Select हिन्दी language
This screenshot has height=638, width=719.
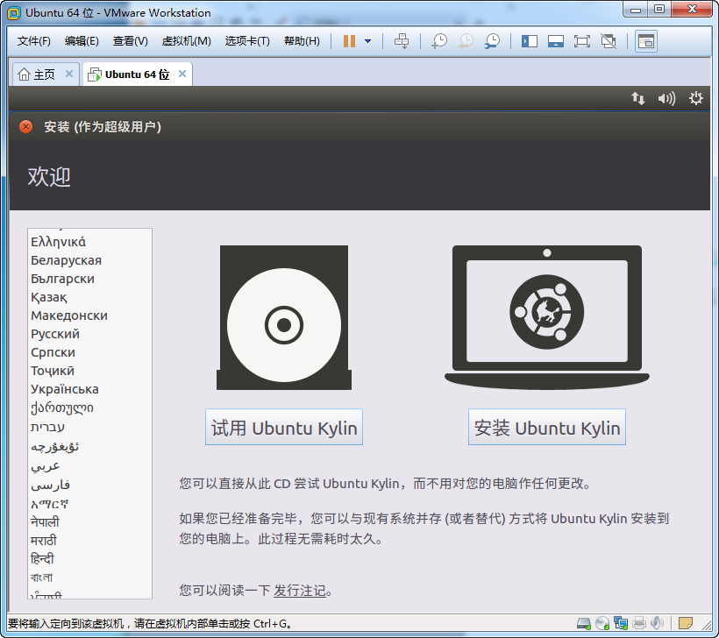[x=42, y=559]
